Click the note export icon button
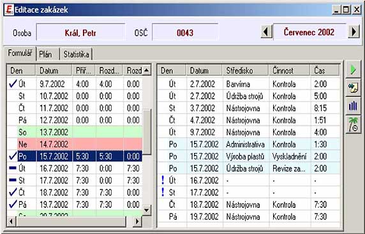 click(x=353, y=88)
